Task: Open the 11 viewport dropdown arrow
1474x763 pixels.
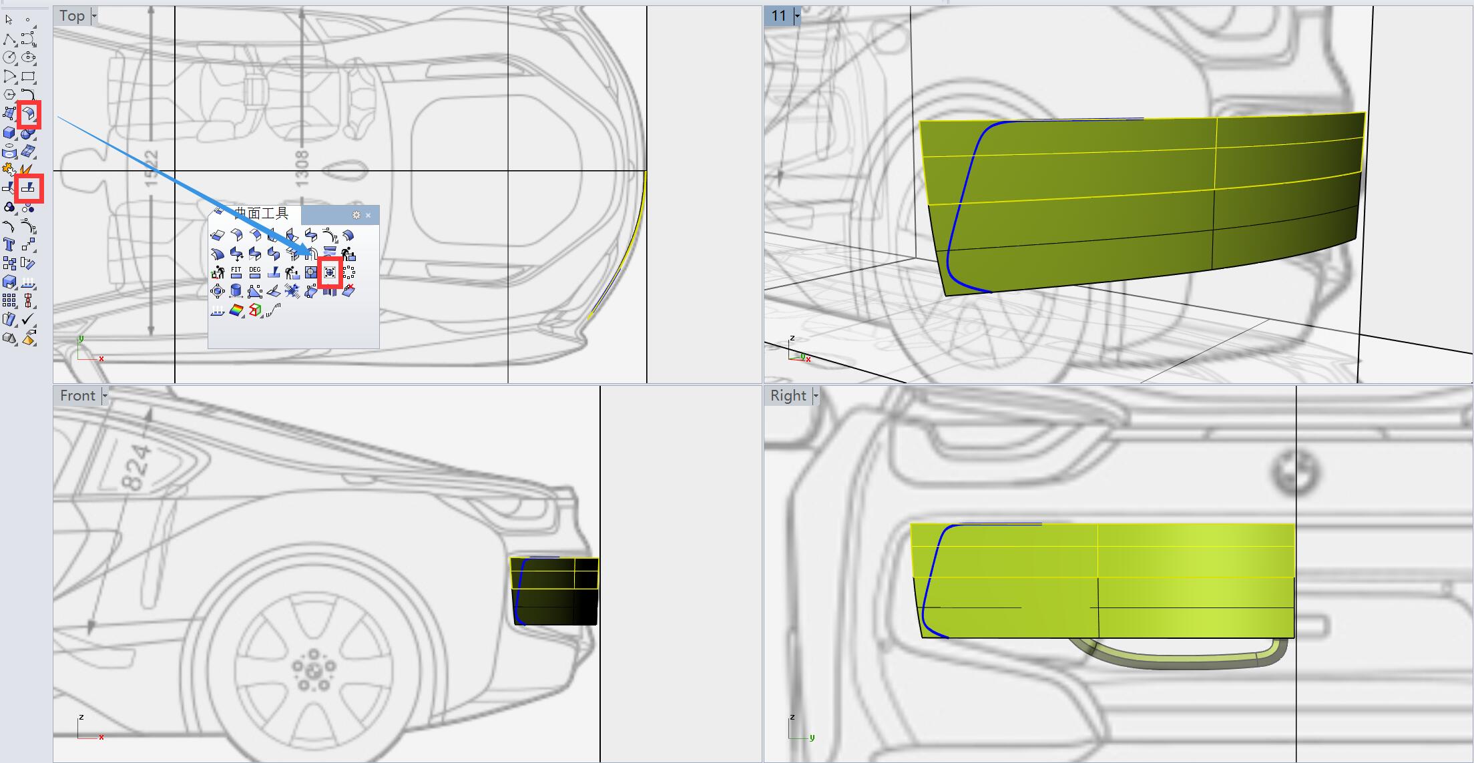Action: pos(797,16)
